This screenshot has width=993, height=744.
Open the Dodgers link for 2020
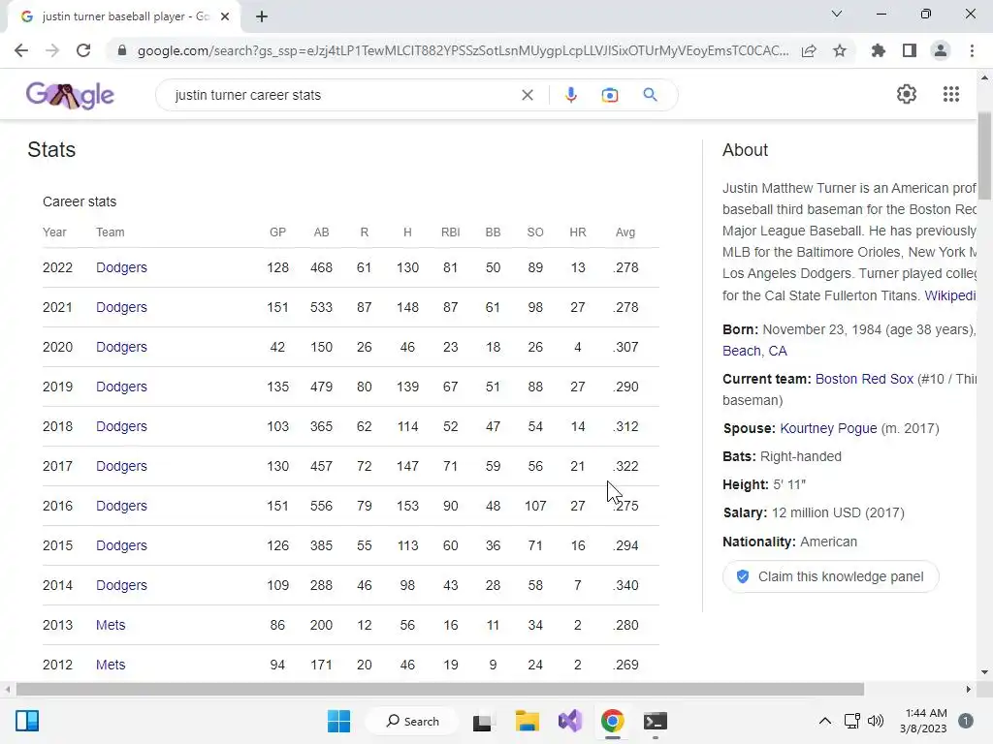pyautogui.click(x=121, y=347)
